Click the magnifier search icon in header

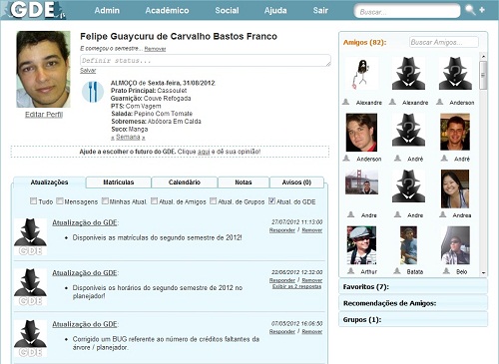470,10
